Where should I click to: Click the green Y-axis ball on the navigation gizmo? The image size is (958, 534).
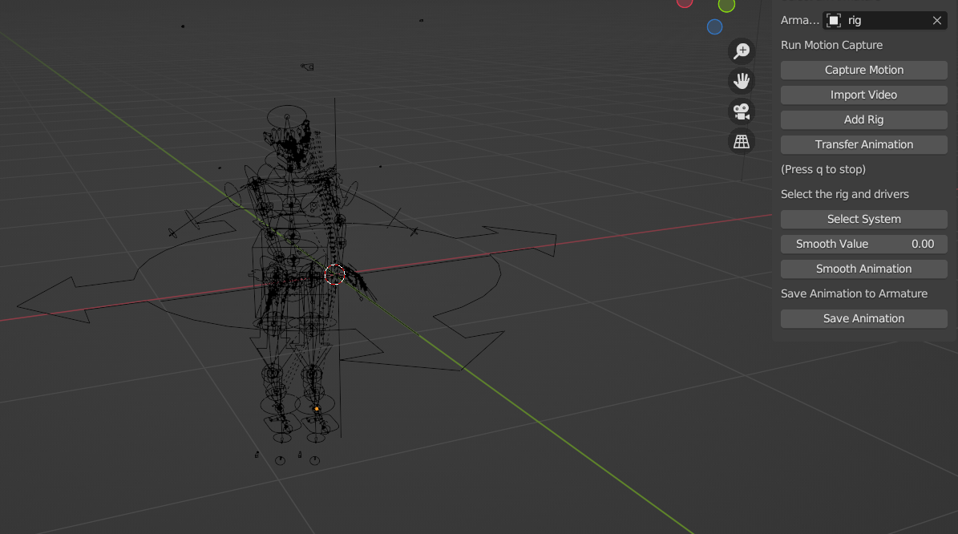pos(726,6)
